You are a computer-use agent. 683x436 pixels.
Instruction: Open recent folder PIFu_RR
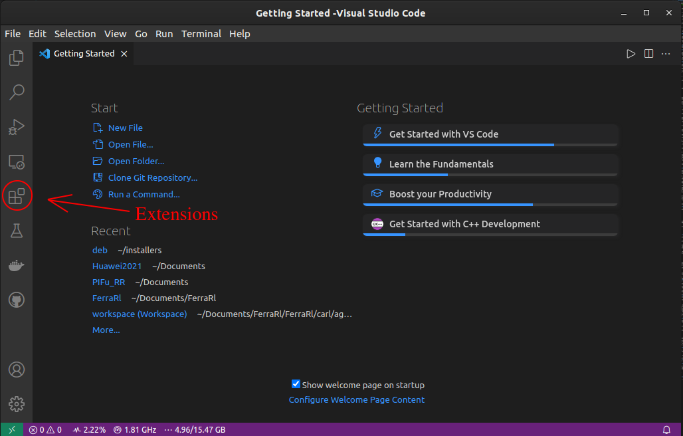coord(109,282)
